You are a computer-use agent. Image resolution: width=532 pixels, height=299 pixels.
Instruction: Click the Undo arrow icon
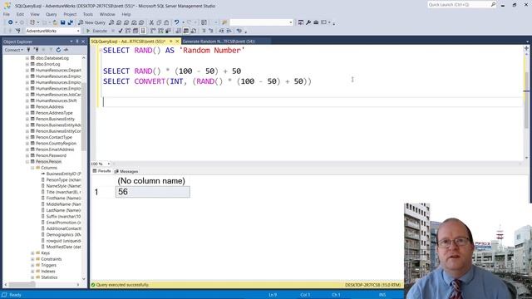(177, 22)
